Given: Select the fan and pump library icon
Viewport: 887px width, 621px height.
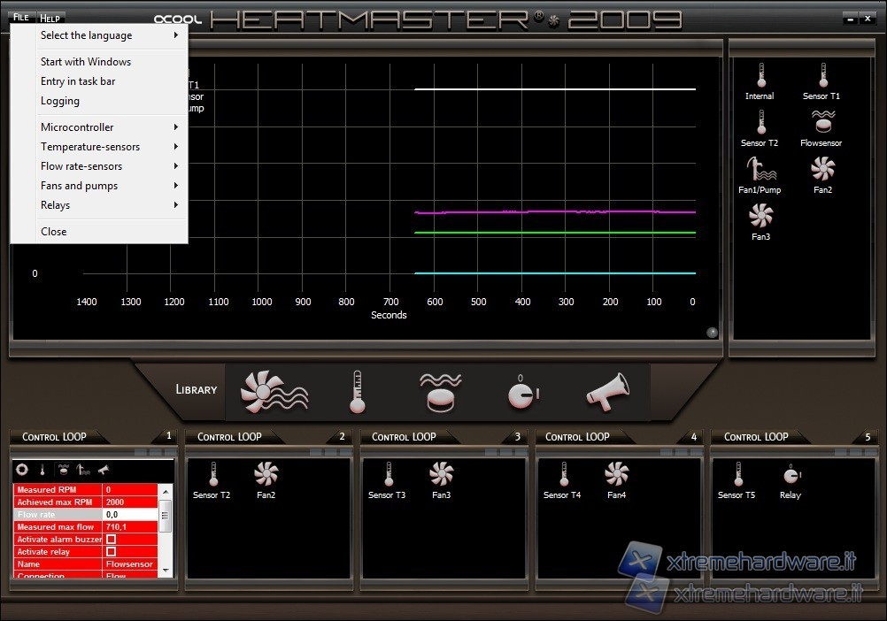Looking at the screenshot, I should click(x=274, y=391).
